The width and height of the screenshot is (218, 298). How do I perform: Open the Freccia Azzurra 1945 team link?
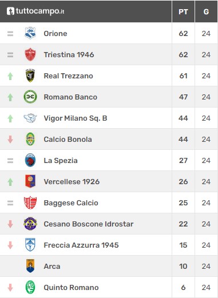[81, 245]
